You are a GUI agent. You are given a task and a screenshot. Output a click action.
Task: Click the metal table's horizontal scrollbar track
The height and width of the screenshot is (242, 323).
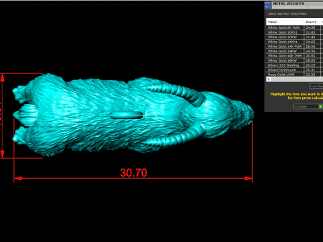(297, 79)
